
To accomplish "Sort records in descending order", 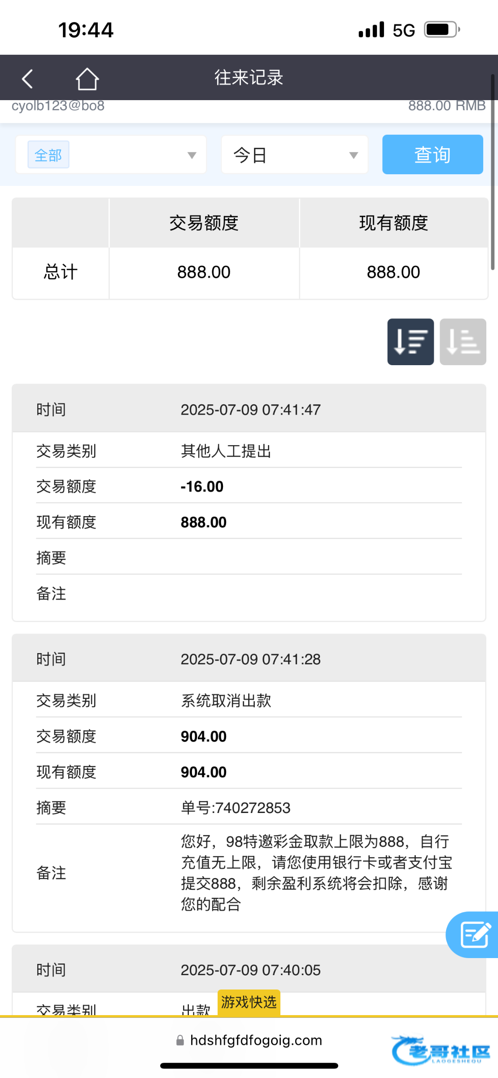I will [410, 342].
